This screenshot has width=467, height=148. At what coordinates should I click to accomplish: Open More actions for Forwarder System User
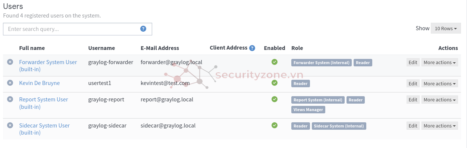(440, 62)
